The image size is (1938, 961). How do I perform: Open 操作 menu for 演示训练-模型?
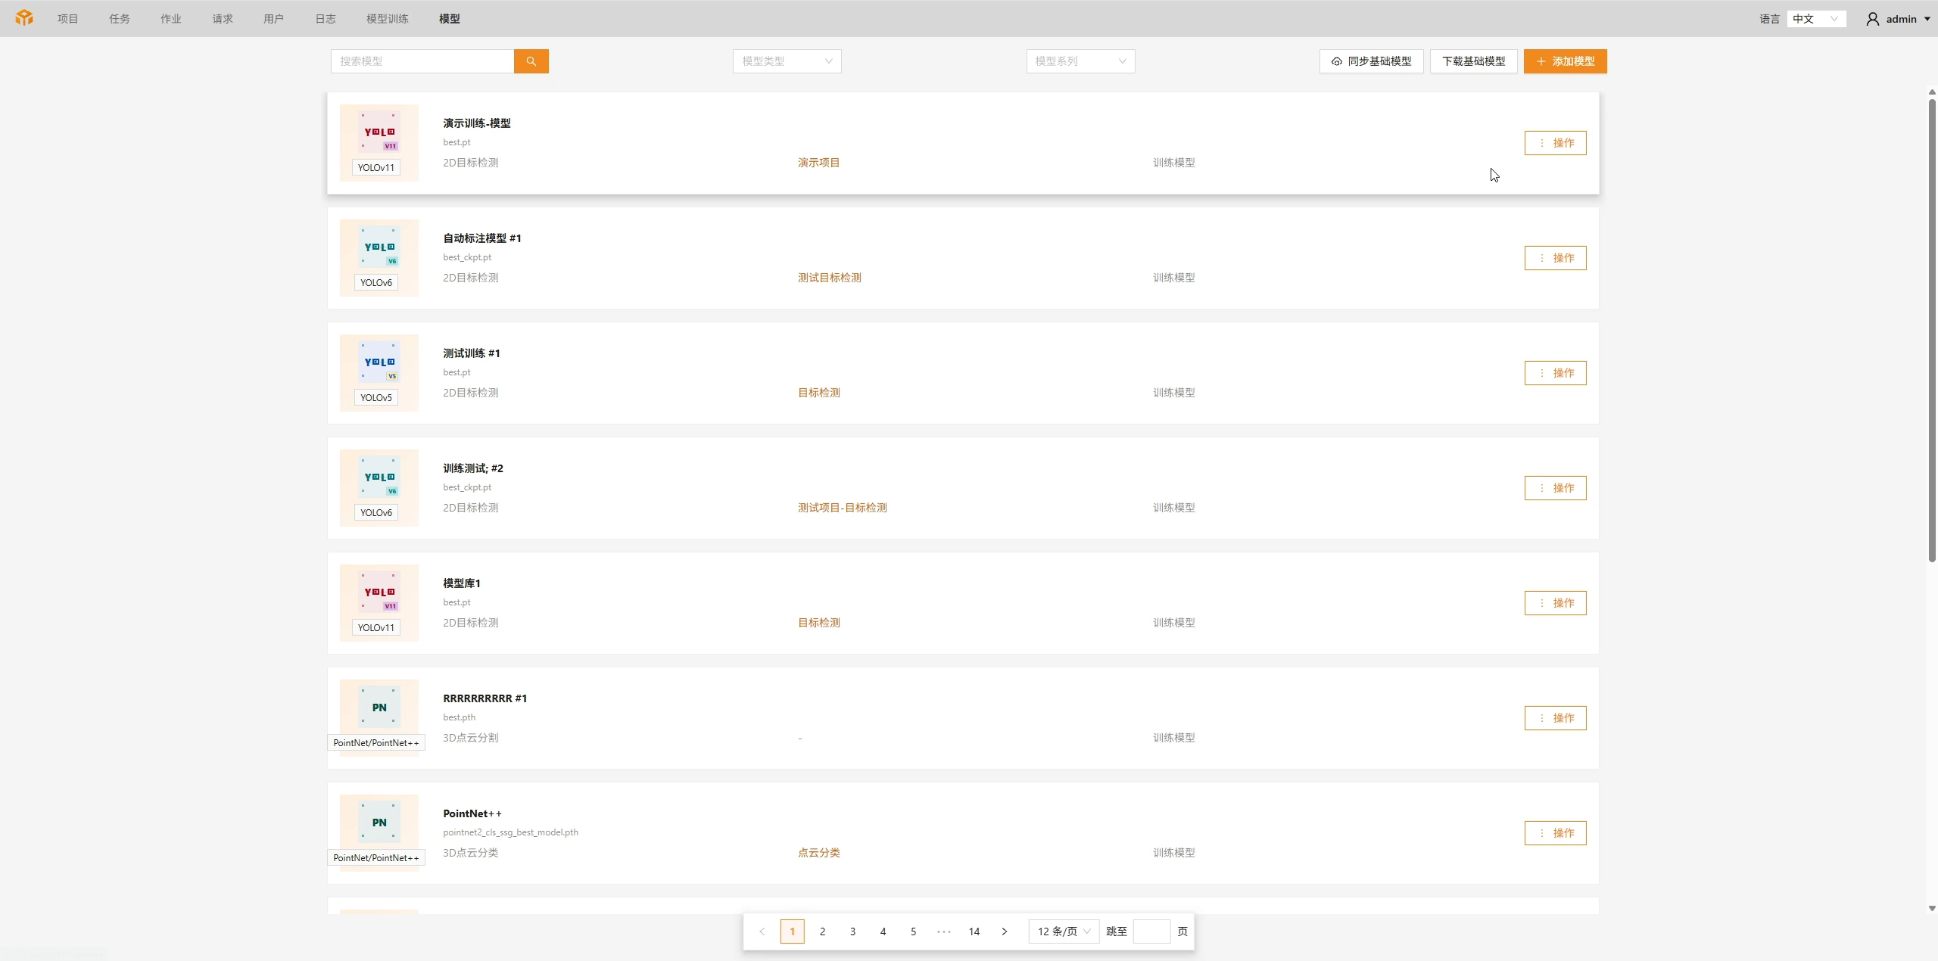1555,143
